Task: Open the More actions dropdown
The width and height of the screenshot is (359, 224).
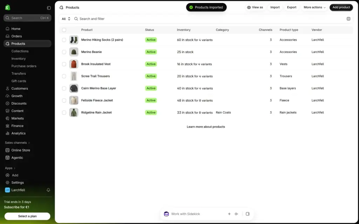Action: click(x=314, y=7)
